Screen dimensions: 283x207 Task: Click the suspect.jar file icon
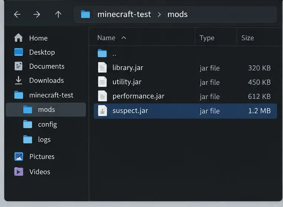coord(102,111)
